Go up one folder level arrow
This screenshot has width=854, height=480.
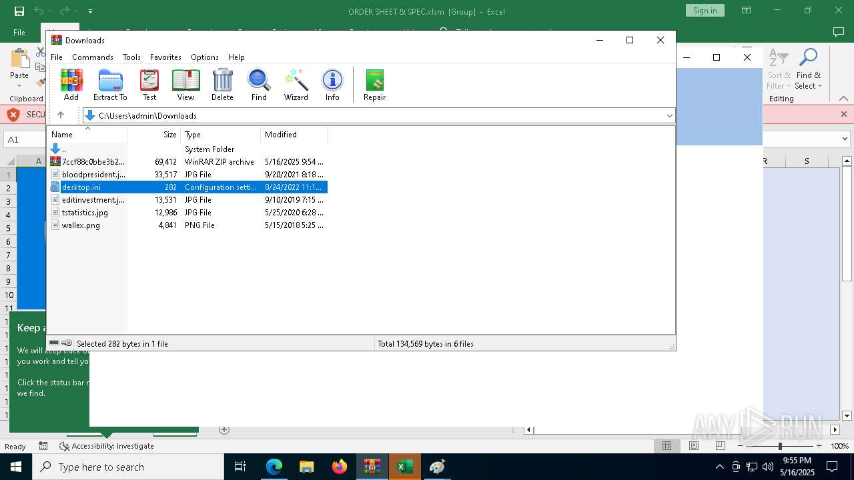pos(61,115)
